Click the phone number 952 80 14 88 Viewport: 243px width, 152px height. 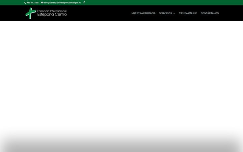tap(32, 3)
